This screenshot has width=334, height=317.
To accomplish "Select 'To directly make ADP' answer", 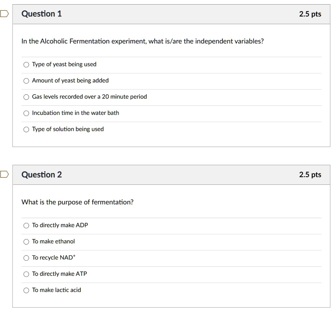I will coord(26,226).
